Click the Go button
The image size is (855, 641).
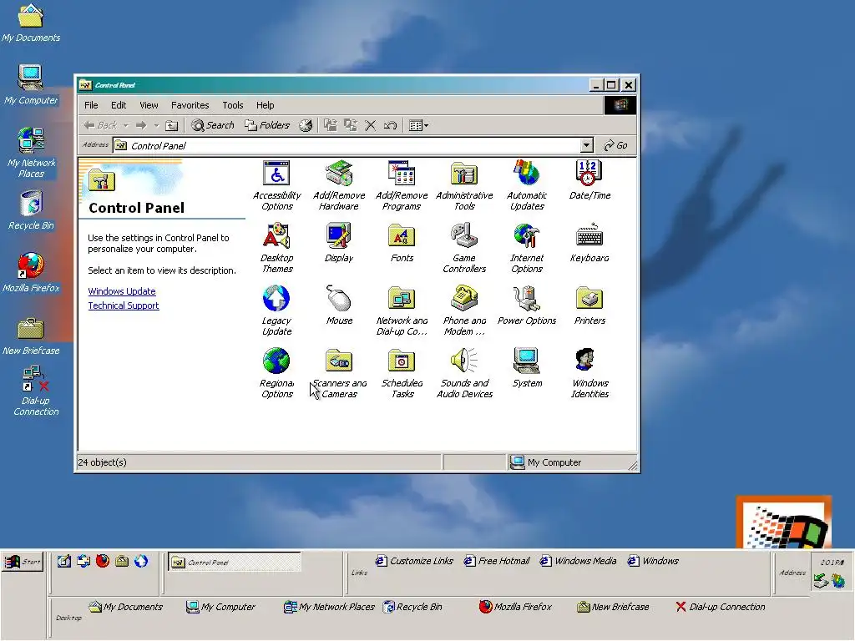click(x=615, y=145)
